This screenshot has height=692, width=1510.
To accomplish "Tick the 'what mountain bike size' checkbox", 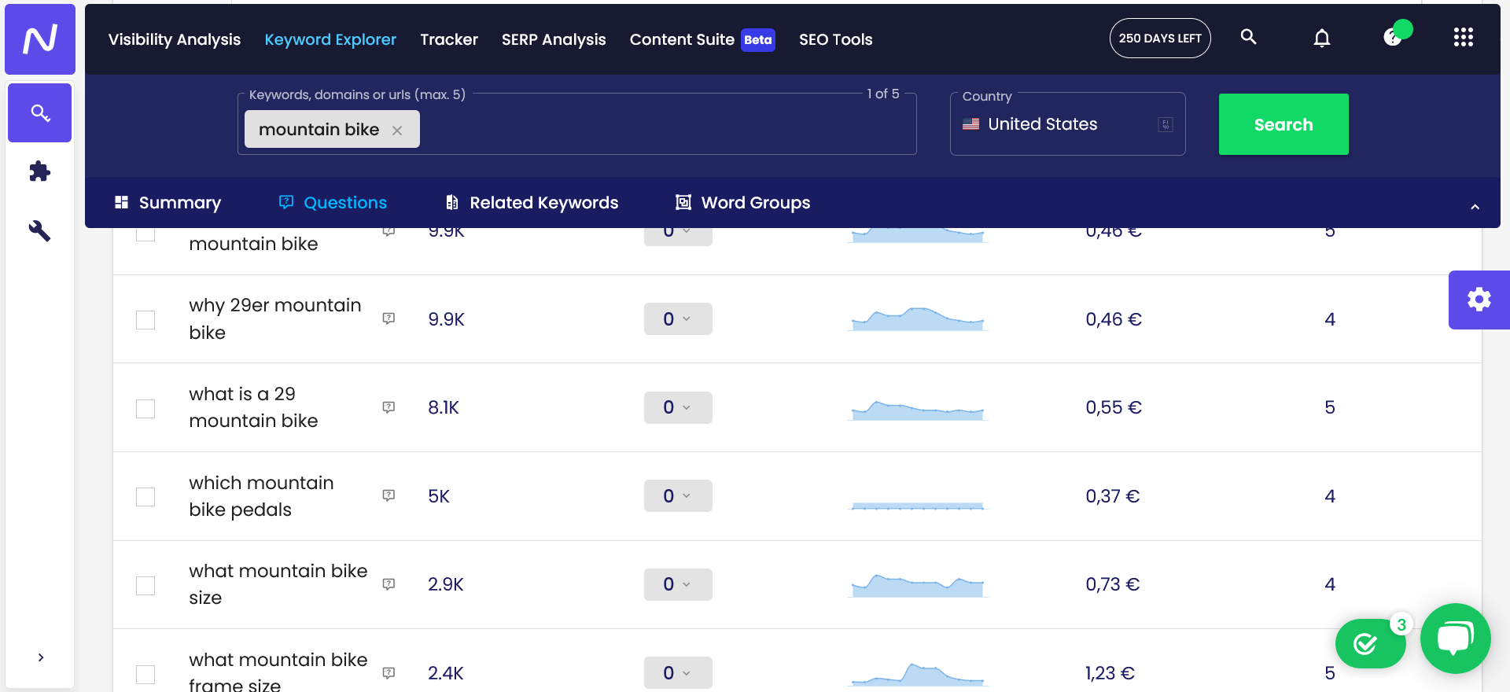I will 145,586.
